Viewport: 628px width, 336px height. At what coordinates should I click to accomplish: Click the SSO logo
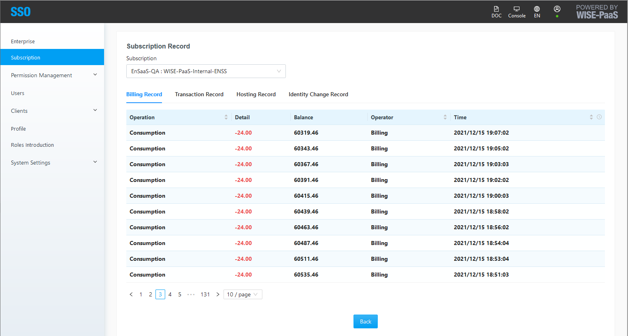point(21,12)
